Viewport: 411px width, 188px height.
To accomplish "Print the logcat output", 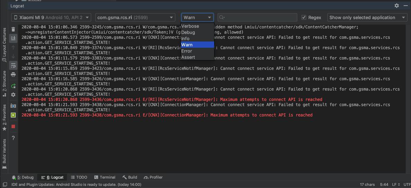I will pyautogui.click(x=13, y=75).
